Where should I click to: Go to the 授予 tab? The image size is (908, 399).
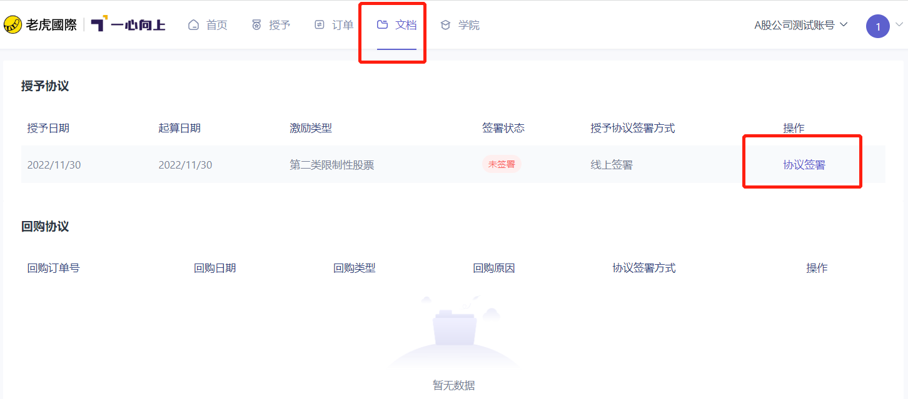(280, 25)
